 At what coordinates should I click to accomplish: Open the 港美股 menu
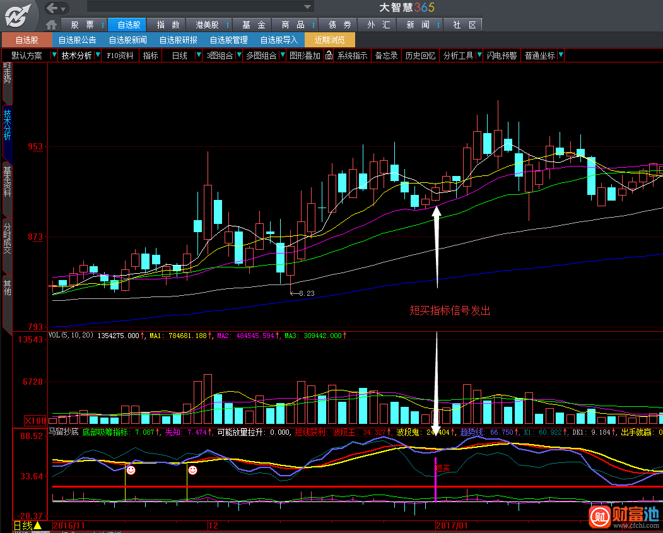point(207,25)
